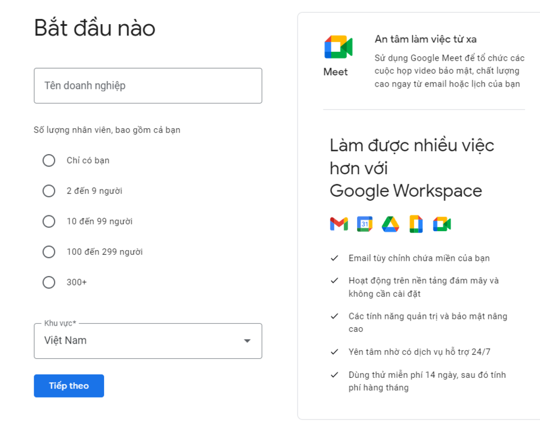
Task: Click the checkmark beside the 14-day trial line
Action: point(335,374)
